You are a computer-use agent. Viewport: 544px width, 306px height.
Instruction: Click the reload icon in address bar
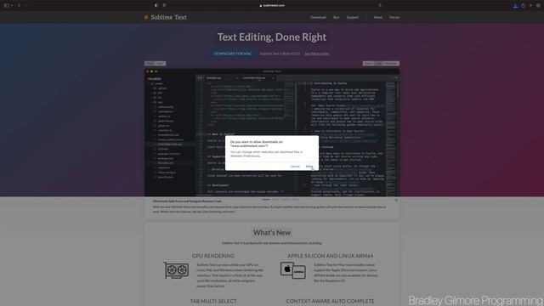tap(380, 5)
